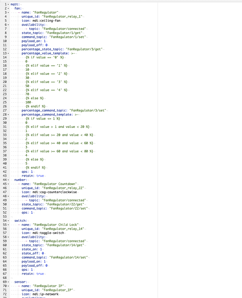Place cursor in the "FanRegulator" name string
This screenshot has height=298, width=242.
46,12
